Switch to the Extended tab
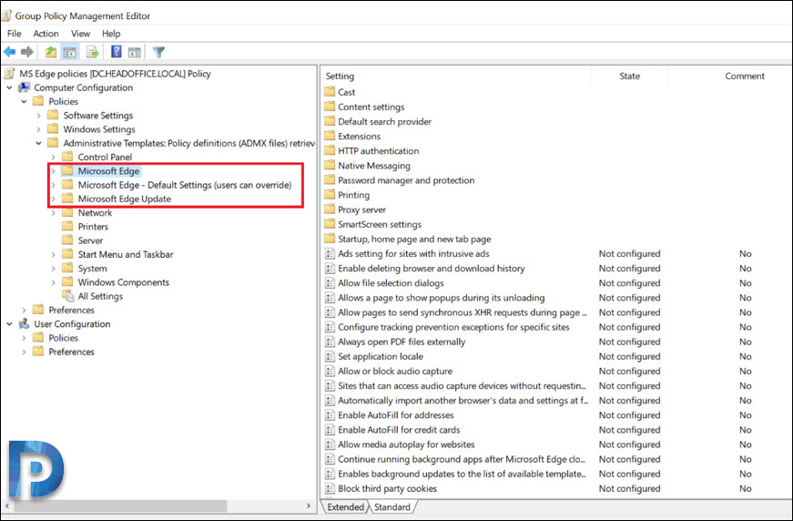Screen dimensions: 793x521 (x=345, y=506)
